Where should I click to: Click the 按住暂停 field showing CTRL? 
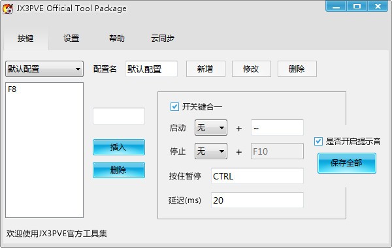(257, 176)
